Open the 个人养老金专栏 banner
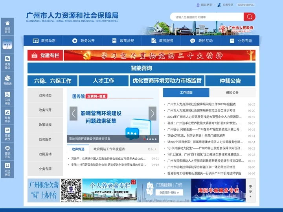This screenshot has height=212, width=283. [110, 190]
